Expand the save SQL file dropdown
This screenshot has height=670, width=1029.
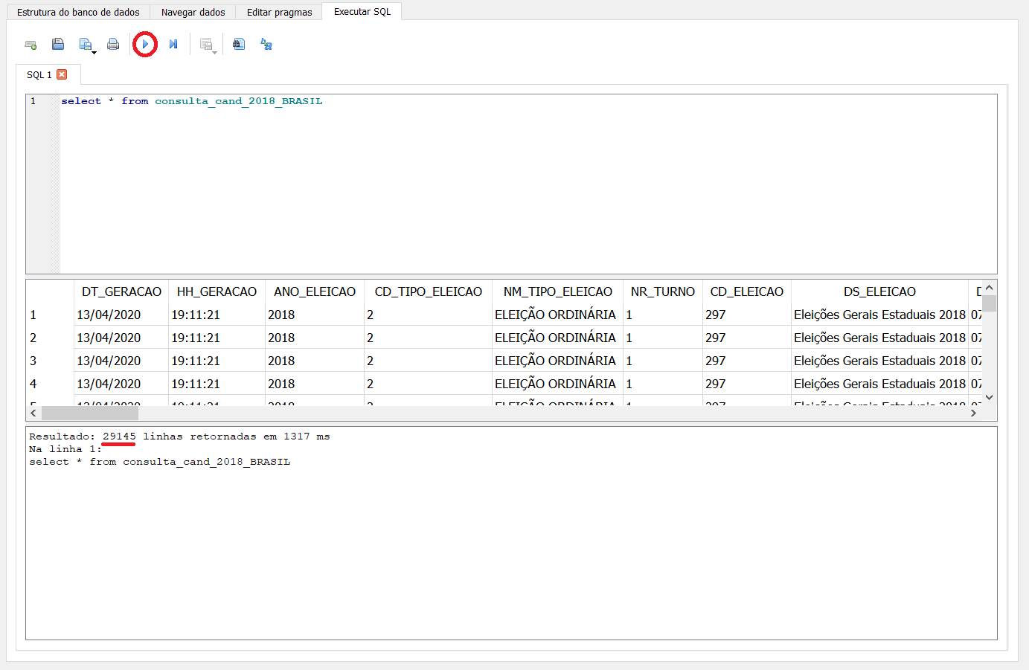point(94,52)
